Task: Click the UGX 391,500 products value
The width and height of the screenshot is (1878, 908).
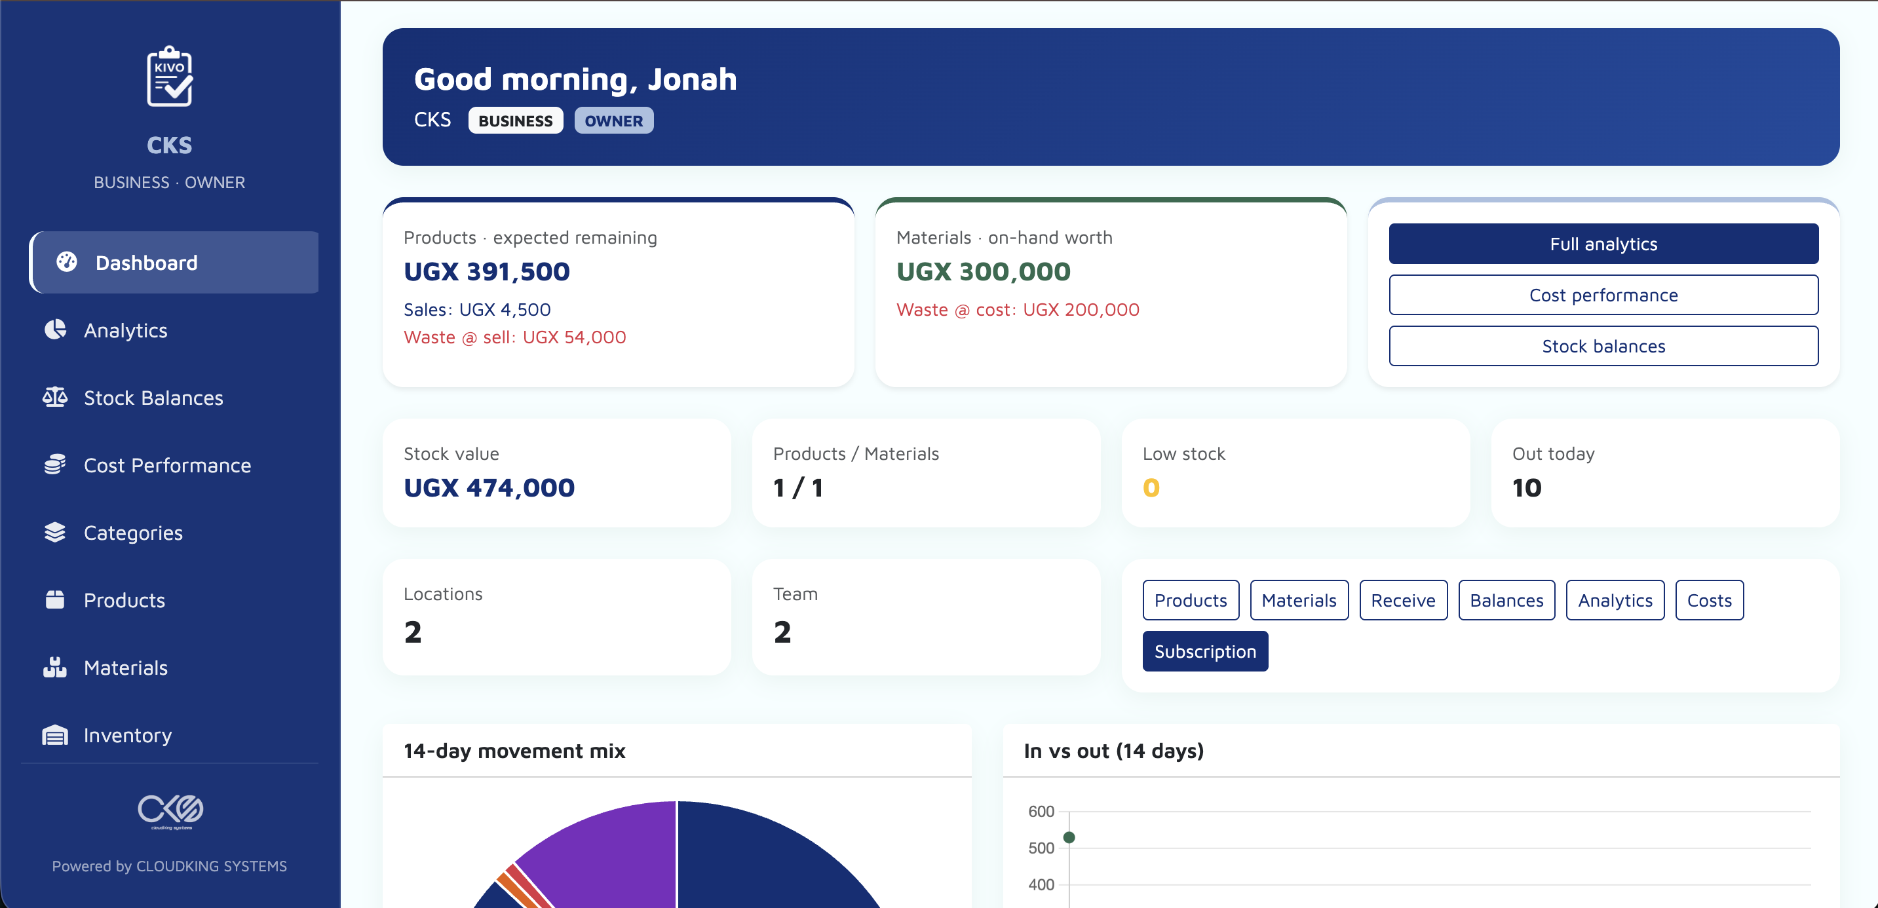Action: pos(487,271)
